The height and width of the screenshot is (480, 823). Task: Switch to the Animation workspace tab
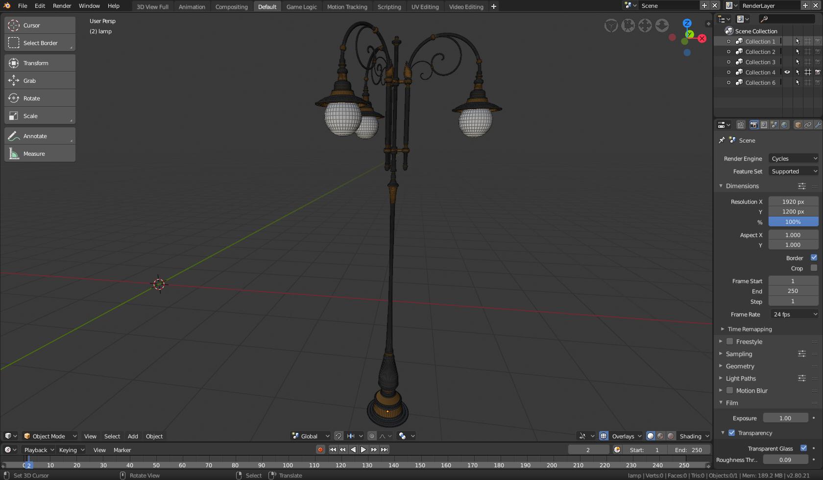click(x=192, y=6)
